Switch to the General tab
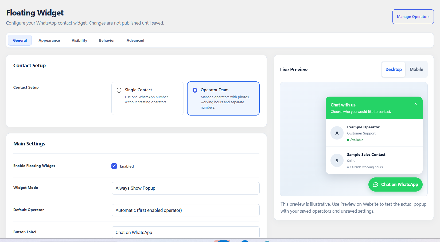440x242 pixels. (20, 40)
